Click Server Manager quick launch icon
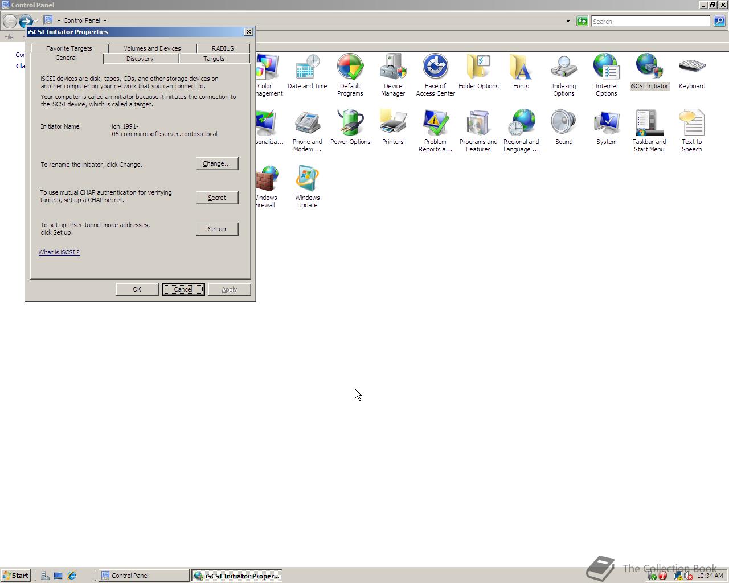Screen dimensions: 729x583 [x=44, y=576]
